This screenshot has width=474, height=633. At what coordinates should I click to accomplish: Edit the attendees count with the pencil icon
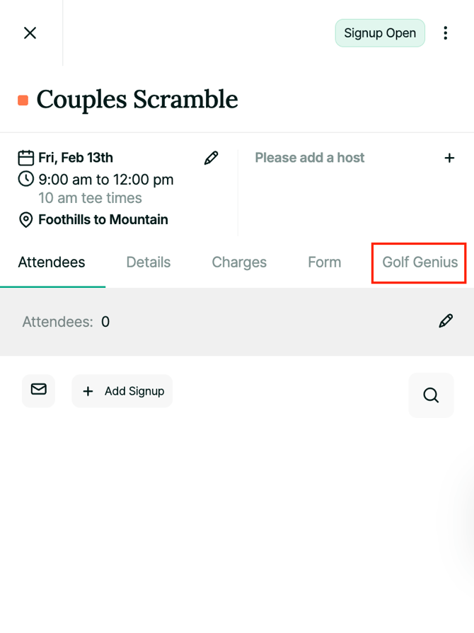[x=446, y=322]
